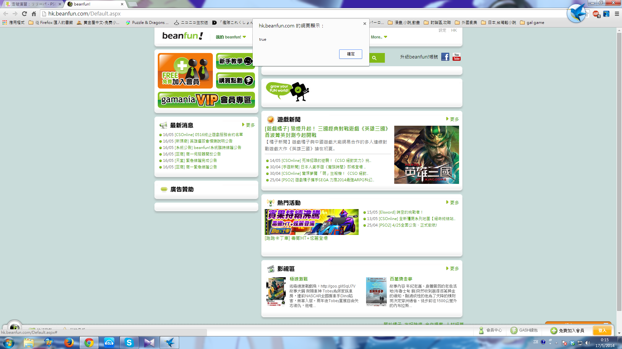Viewport: 622px width, 349px height.
Task: Open the gamania VIP 會員專區 banner
Action: point(206,100)
